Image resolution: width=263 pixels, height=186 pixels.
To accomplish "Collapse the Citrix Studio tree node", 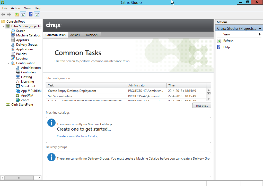I will coord(3,26).
